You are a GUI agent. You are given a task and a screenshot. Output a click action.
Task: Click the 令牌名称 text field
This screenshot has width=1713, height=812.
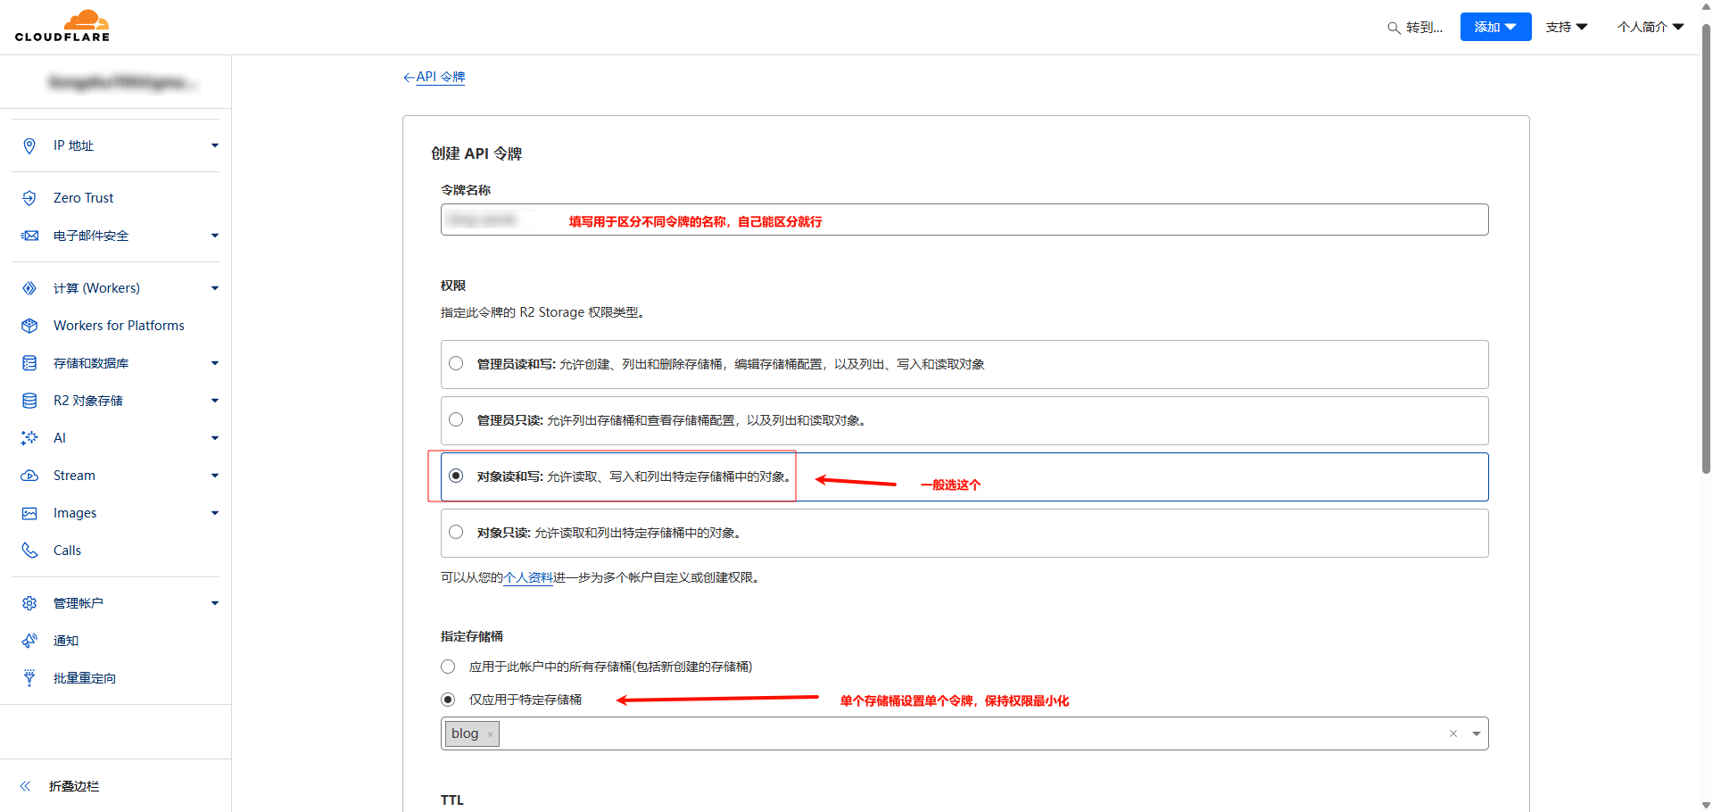coord(964,220)
